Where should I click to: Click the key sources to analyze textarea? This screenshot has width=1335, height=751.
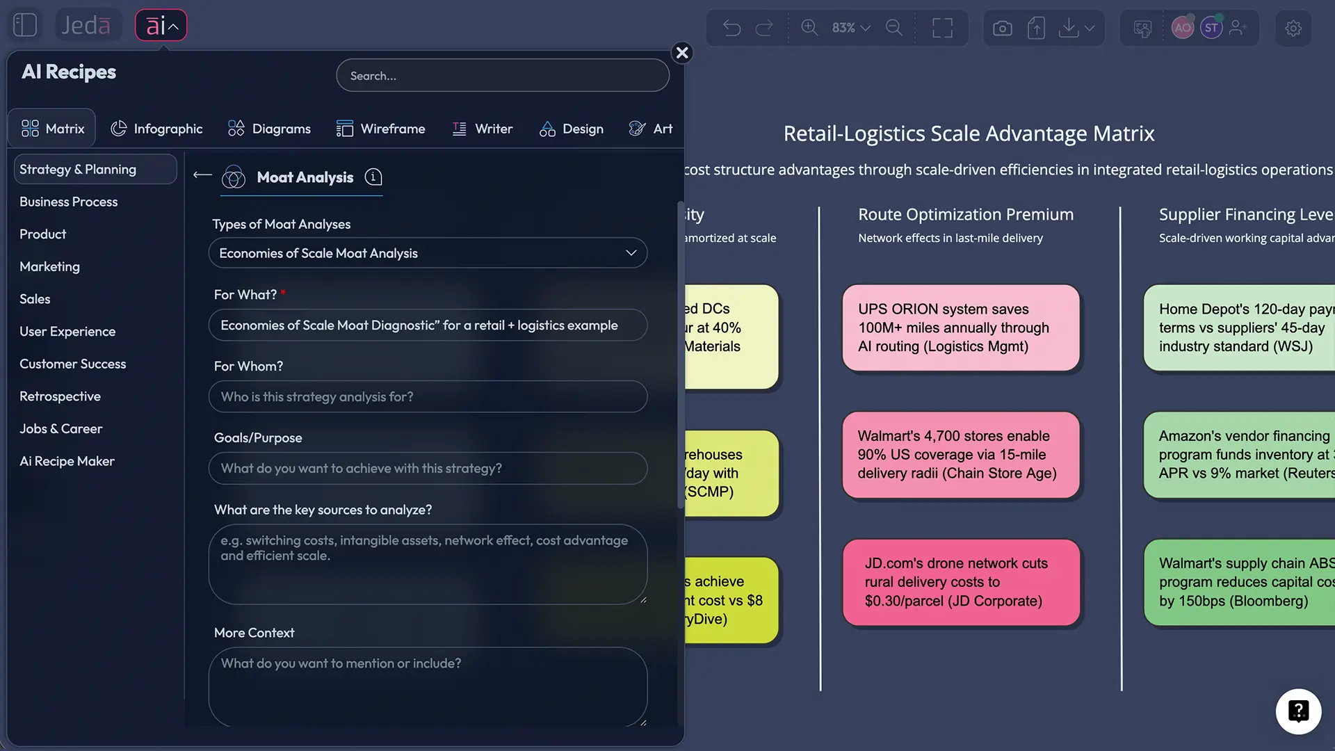pos(428,564)
